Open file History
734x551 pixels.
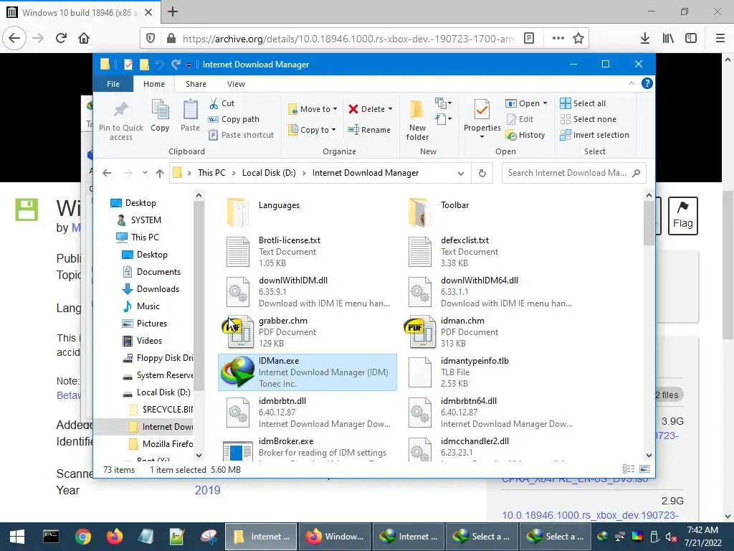525,135
